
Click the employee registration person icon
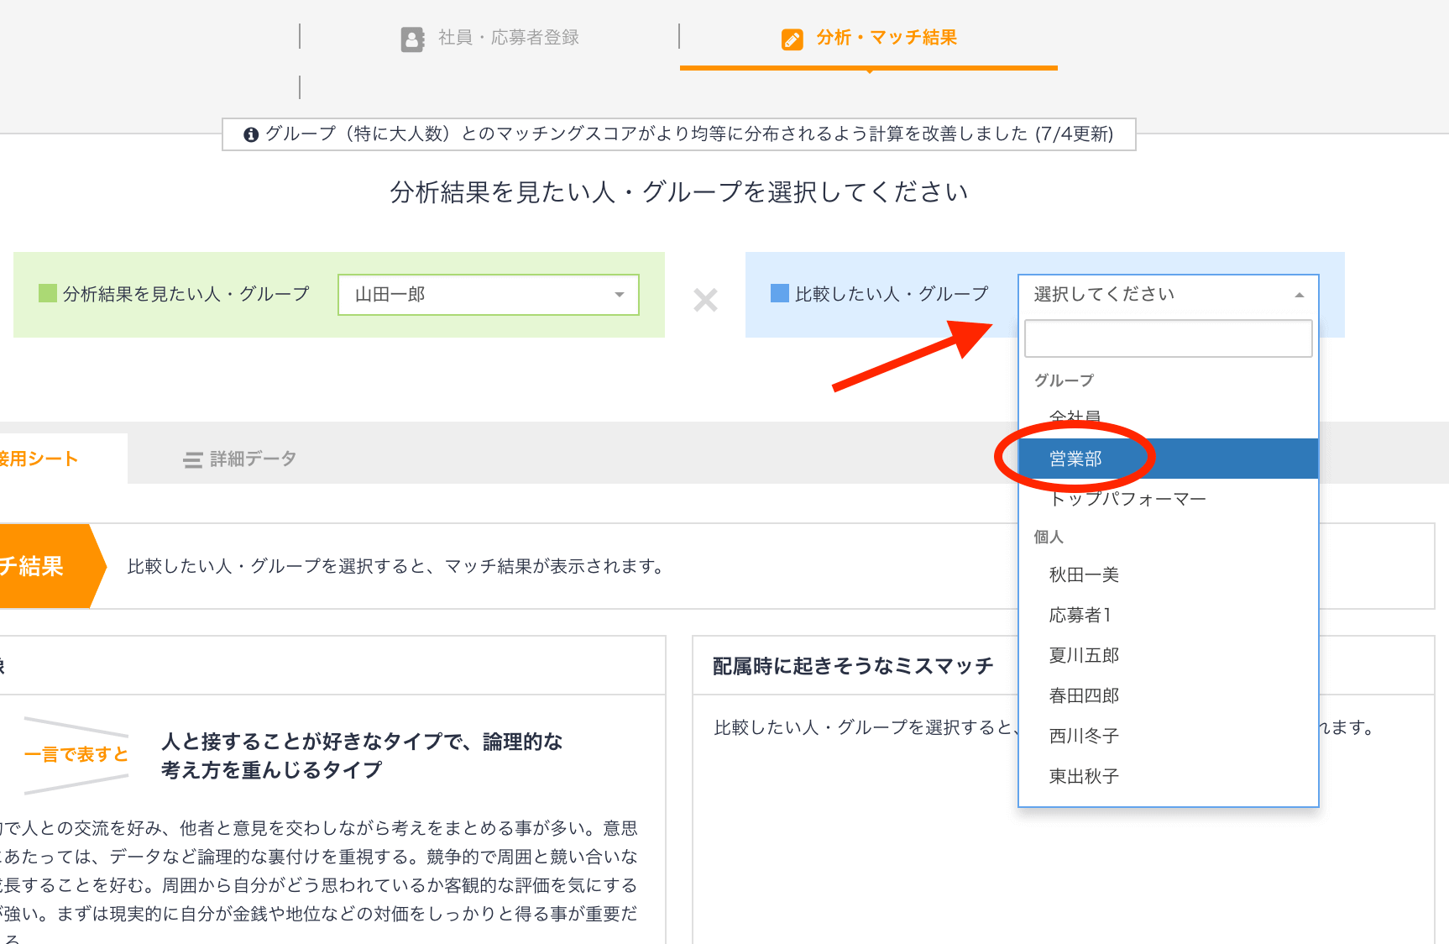412,39
